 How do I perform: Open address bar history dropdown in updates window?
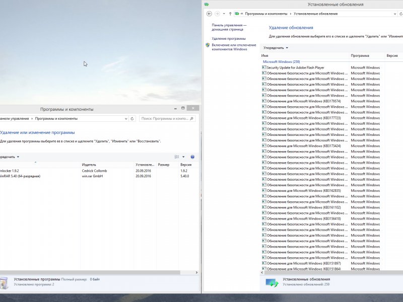click(x=395, y=14)
